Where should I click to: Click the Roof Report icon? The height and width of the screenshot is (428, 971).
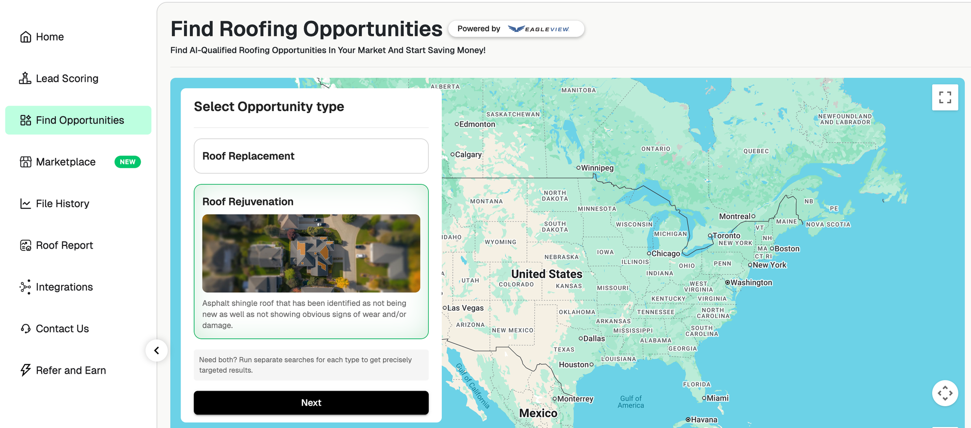(x=26, y=245)
